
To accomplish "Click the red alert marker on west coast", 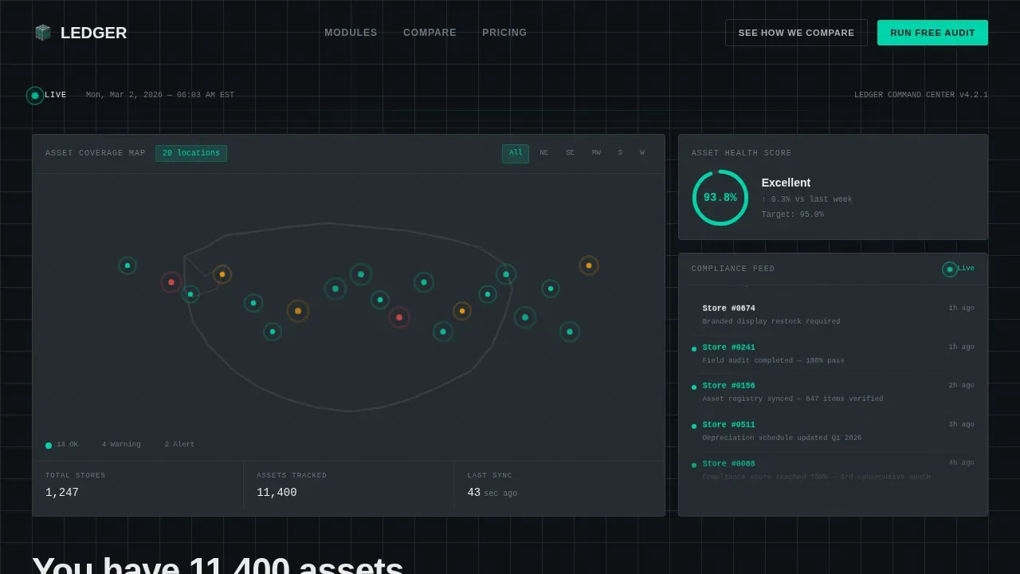I will click(171, 282).
